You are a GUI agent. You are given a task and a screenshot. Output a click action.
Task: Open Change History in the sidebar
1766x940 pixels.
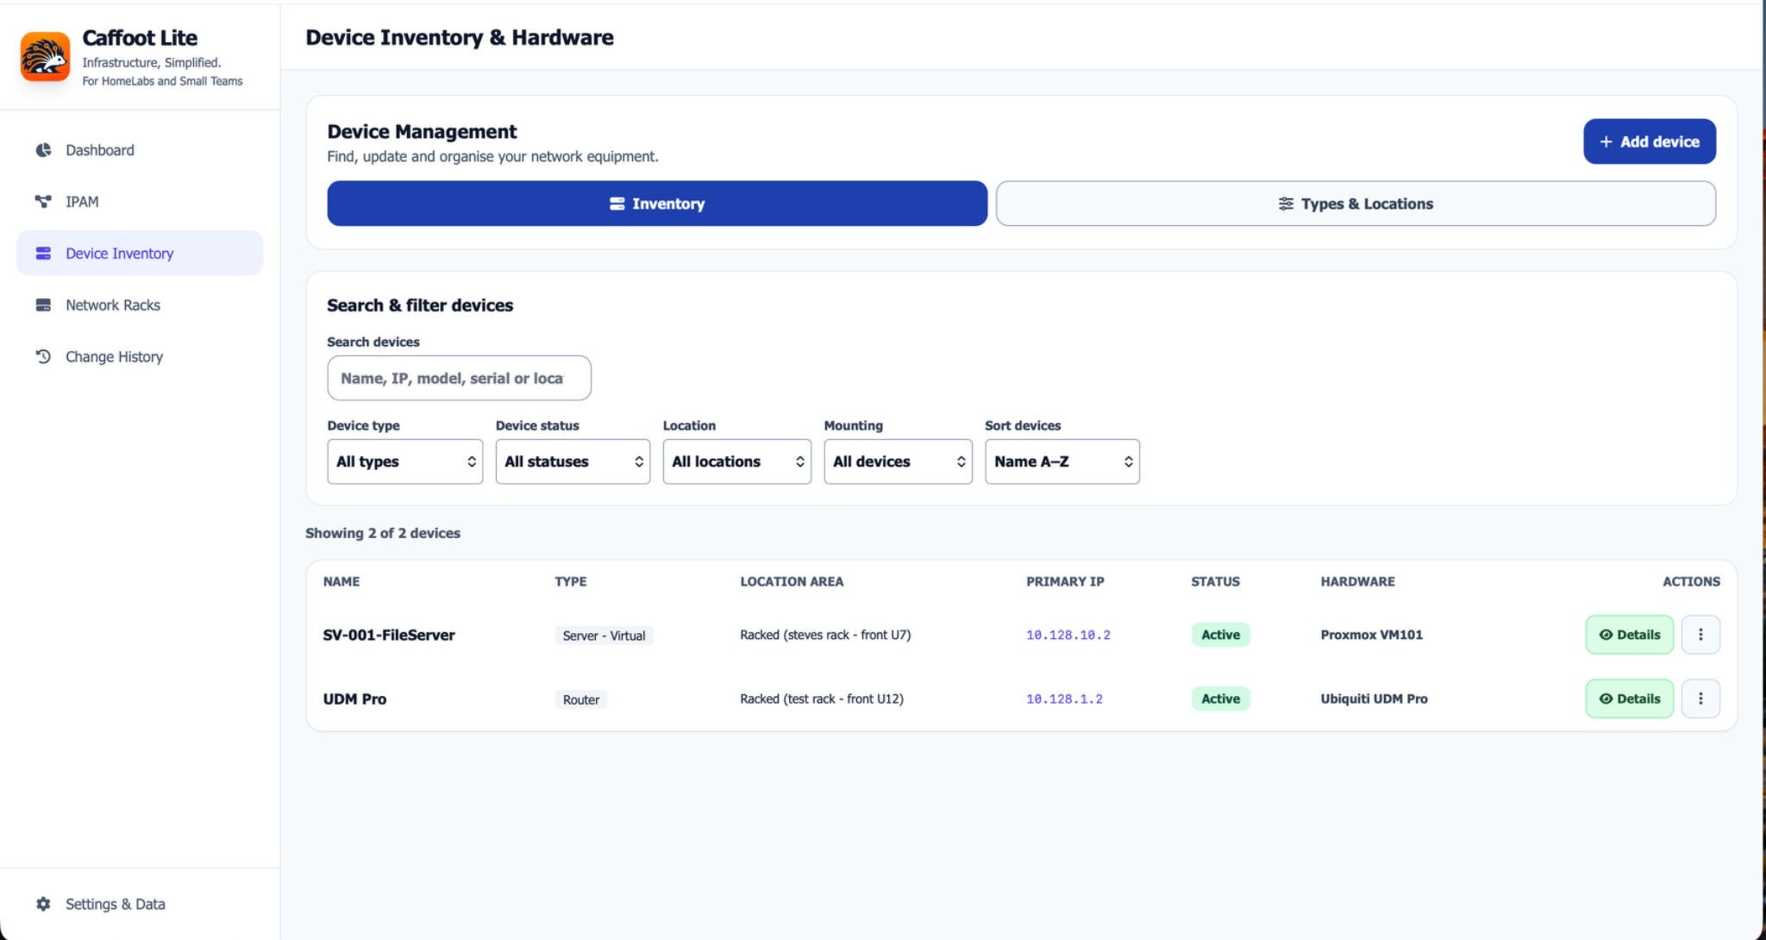(140, 357)
